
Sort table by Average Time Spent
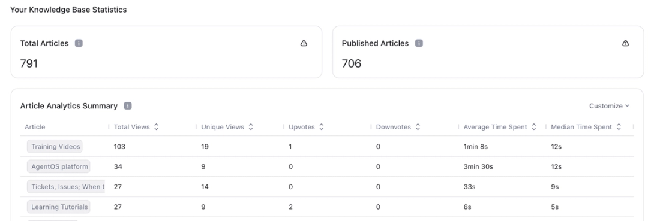point(534,127)
